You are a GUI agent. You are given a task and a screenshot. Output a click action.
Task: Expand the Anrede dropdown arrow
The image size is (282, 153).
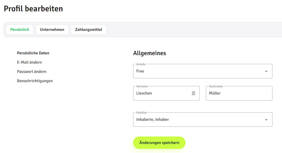(x=266, y=71)
